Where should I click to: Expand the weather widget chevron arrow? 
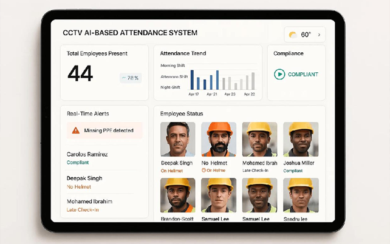pyautogui.click(x=320, y=35)
